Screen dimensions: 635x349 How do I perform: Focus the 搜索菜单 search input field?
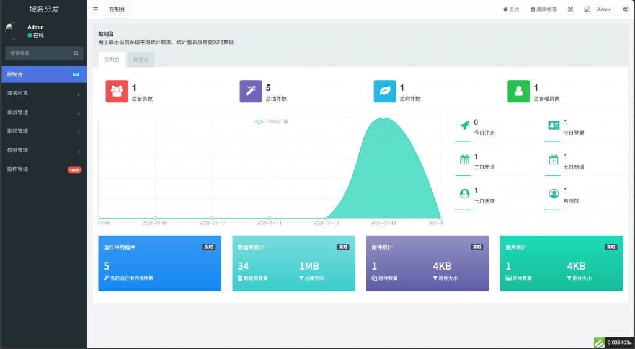(x=38, y=53)
